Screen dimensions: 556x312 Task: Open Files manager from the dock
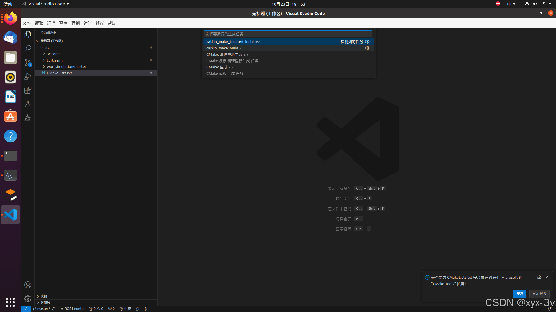[x=10, y=57]
